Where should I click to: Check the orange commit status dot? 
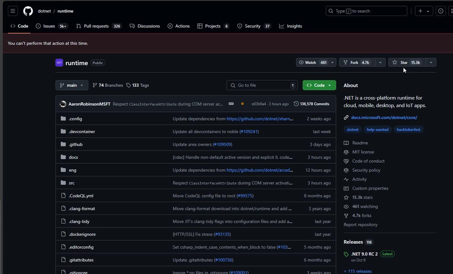point(242,104)
